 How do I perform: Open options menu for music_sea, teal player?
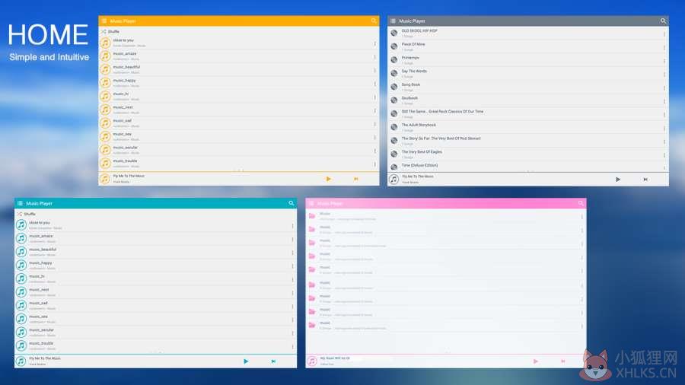click(292, 320)
